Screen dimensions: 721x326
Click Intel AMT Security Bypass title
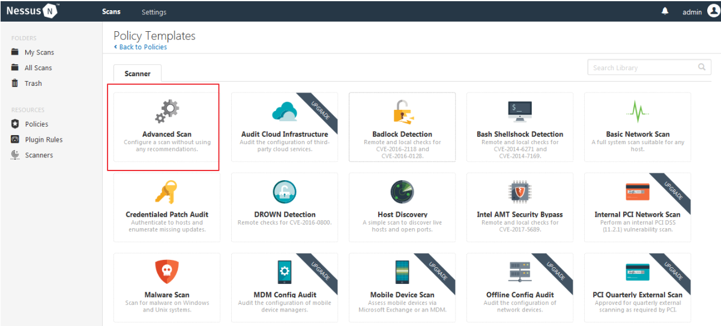coord(520,214)
